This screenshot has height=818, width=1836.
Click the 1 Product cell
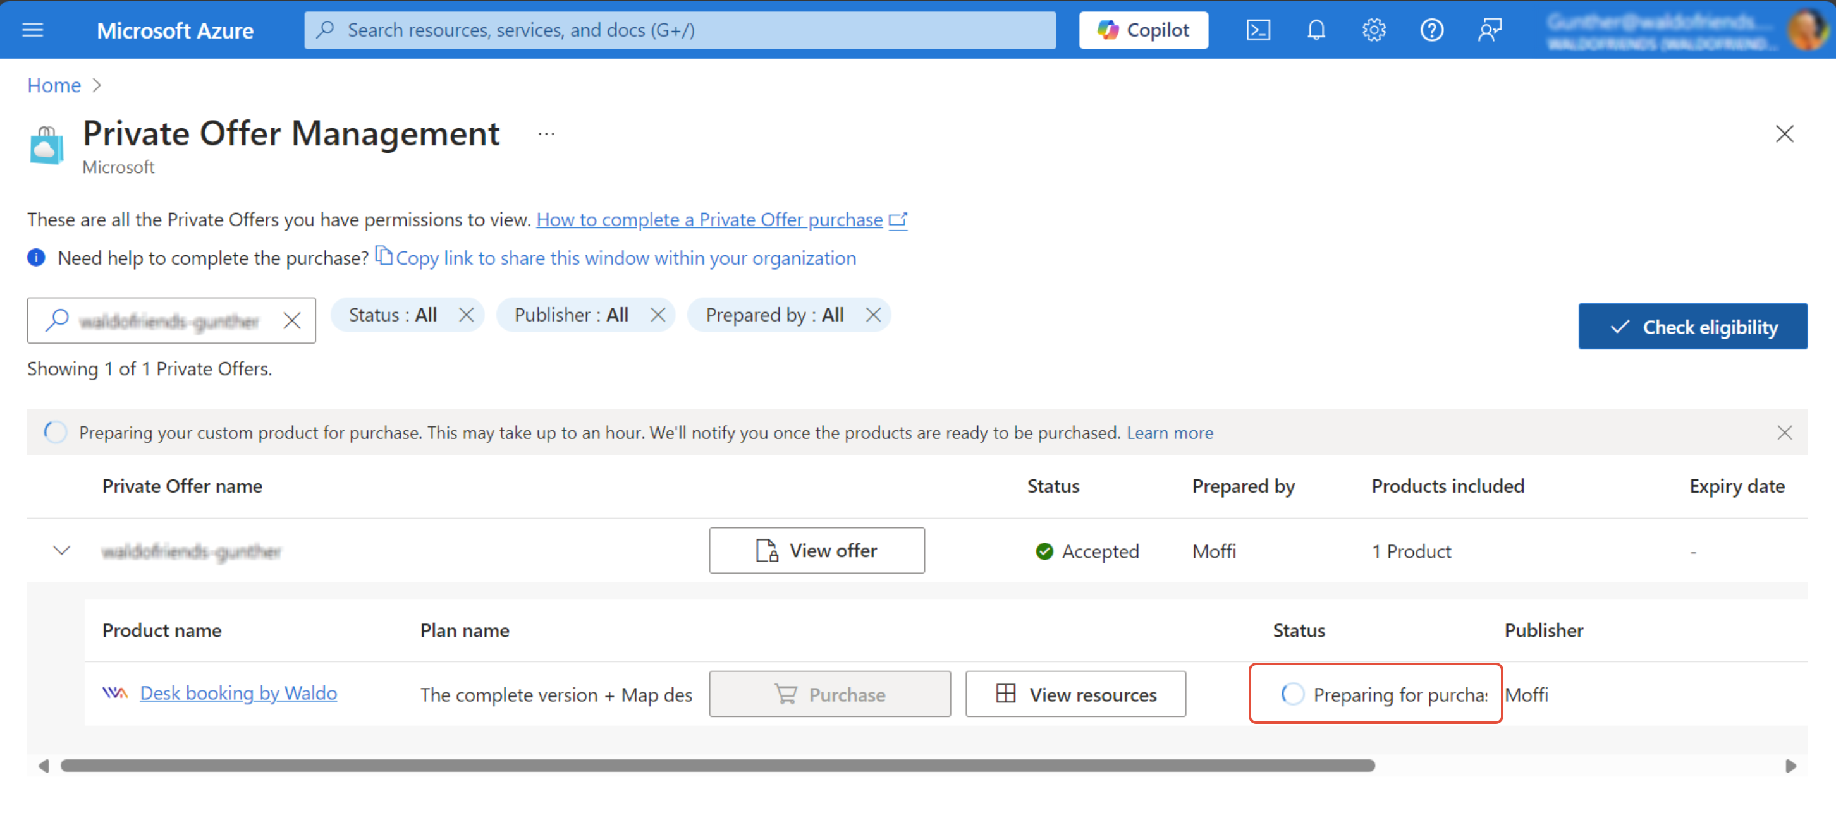coord(1411,551)
